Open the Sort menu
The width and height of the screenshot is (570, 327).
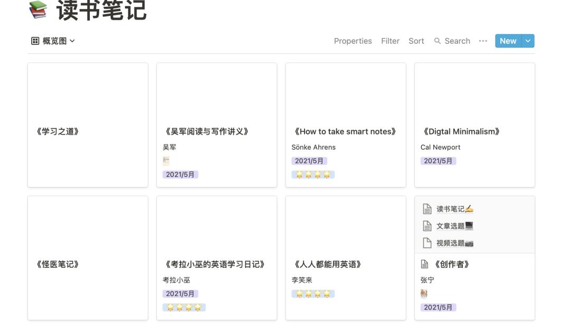click(416, 41)
